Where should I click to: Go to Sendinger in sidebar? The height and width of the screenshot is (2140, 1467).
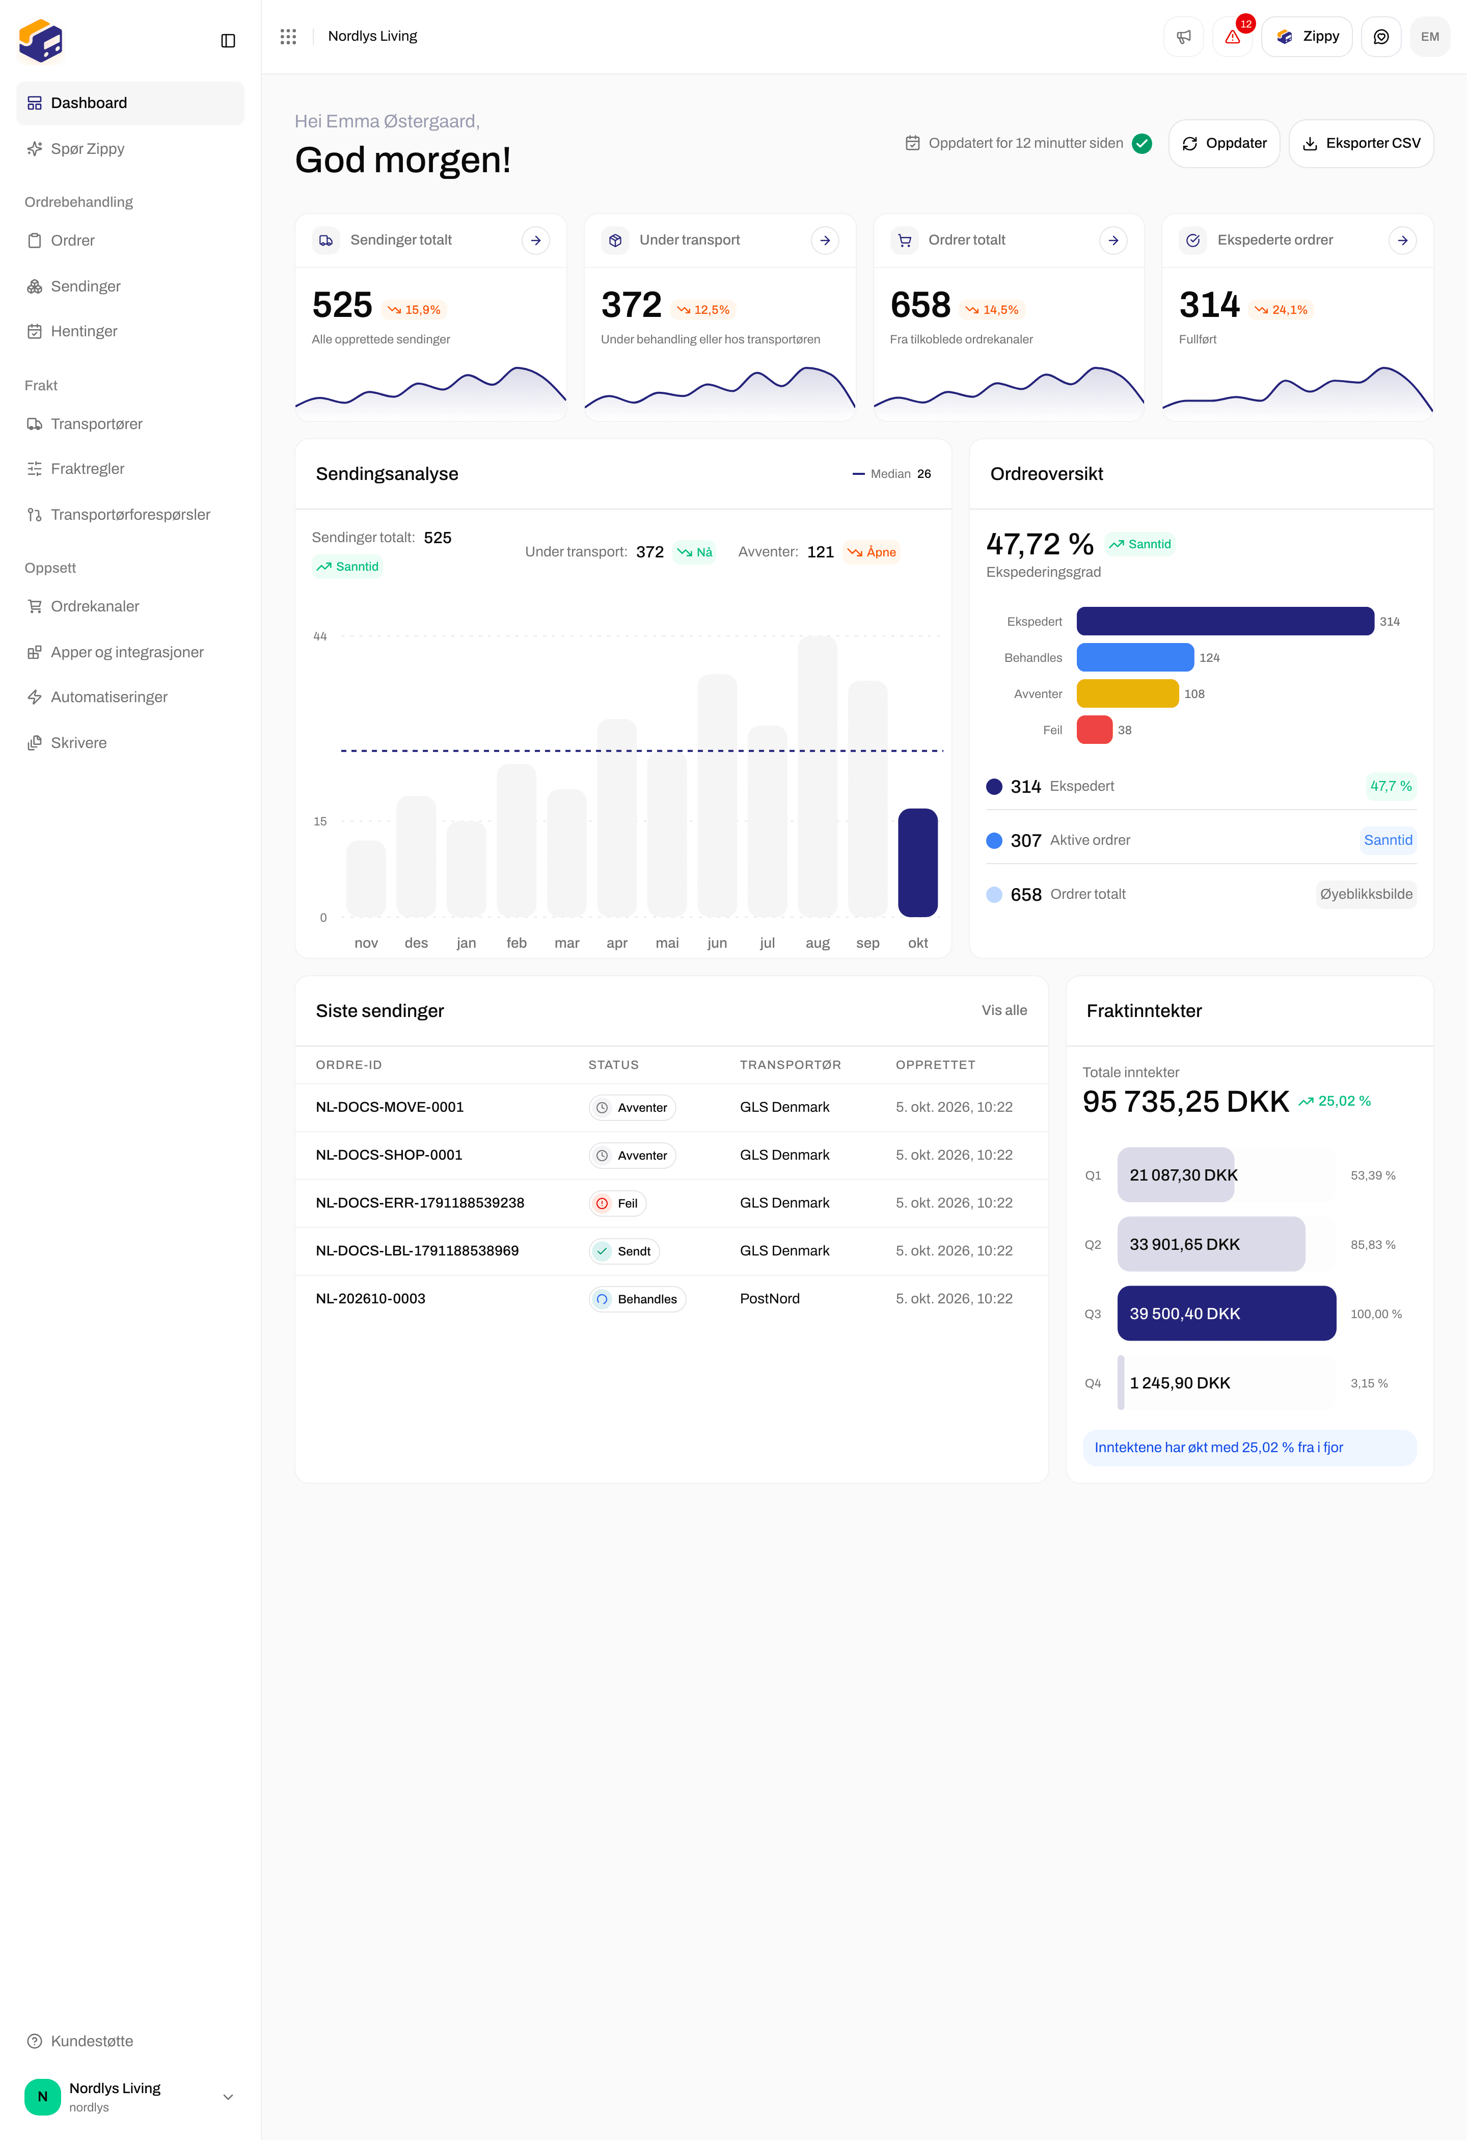pyautogui.click(x=131, y=286)
